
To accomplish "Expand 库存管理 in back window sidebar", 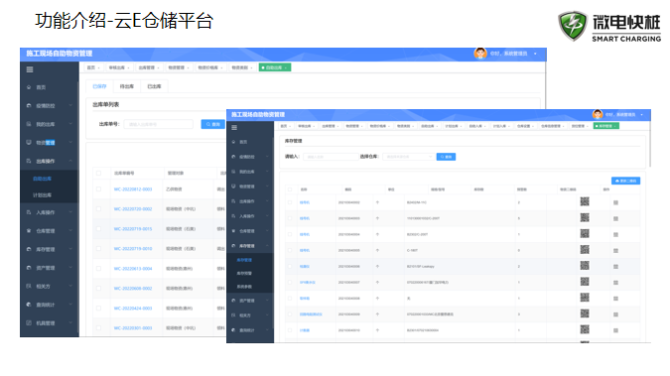I will (70, 249).
